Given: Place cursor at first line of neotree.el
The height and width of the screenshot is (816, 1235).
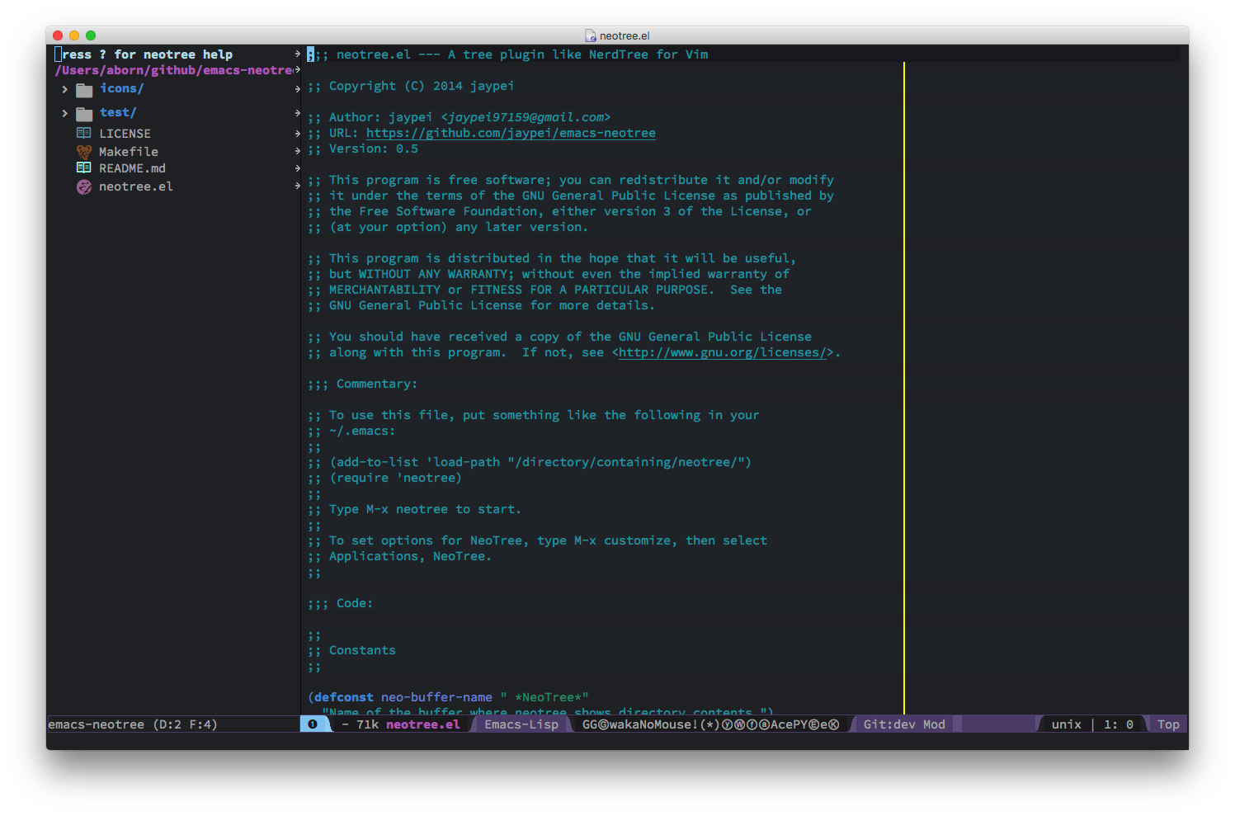Looking at the screenshot, I should (507, 54).
